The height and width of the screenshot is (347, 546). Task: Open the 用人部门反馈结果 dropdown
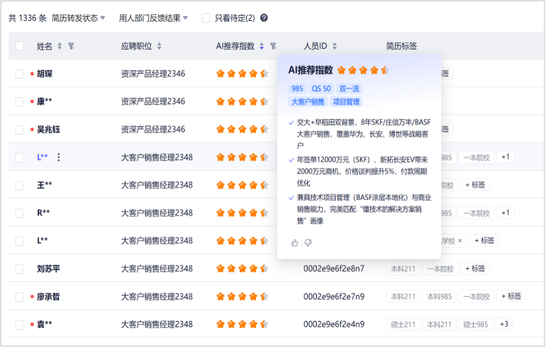pos(153,18)
